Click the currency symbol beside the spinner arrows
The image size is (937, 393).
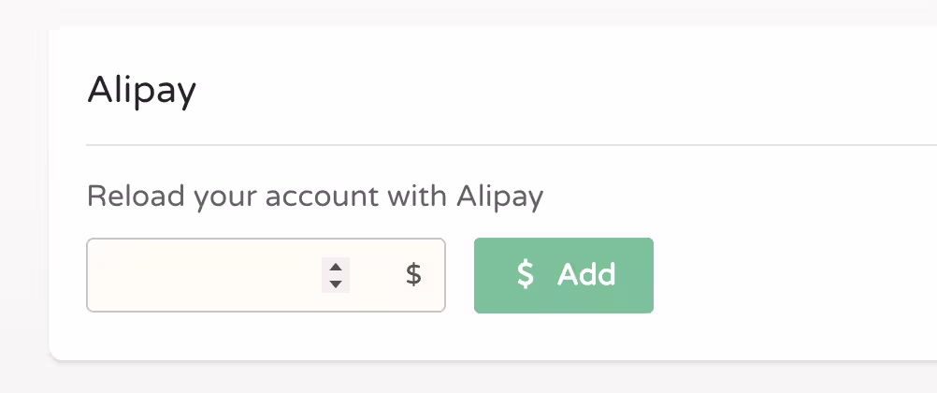(x=413, y=274)
